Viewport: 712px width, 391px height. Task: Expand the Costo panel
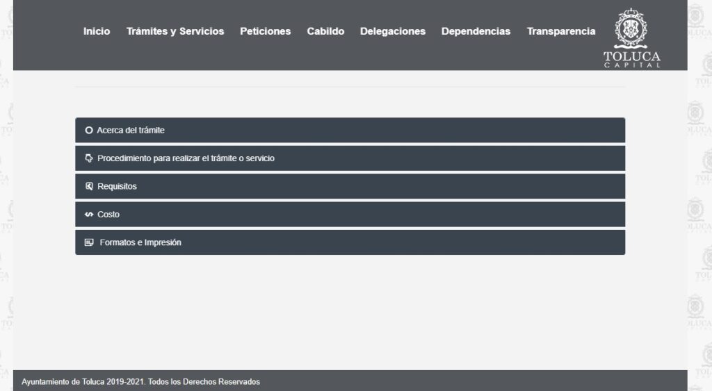click(x=350, y=215)
